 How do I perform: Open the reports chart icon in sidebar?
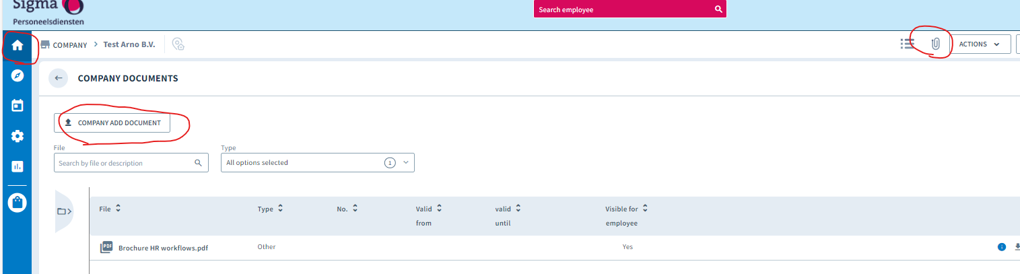click(18, 166)
